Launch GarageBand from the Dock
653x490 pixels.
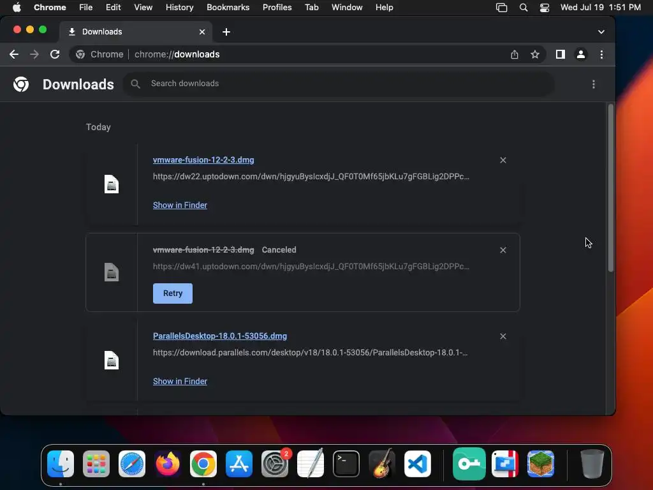[x=382, y=463]
